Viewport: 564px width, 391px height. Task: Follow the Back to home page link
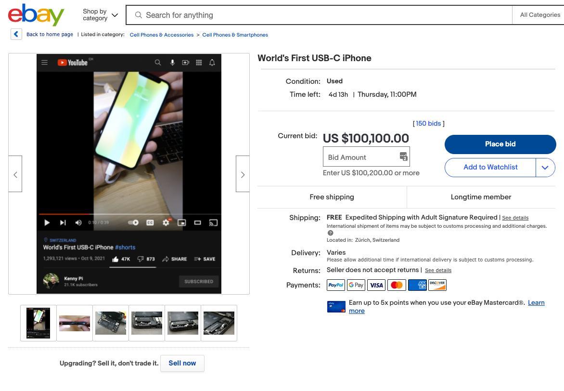click(50, 35)
